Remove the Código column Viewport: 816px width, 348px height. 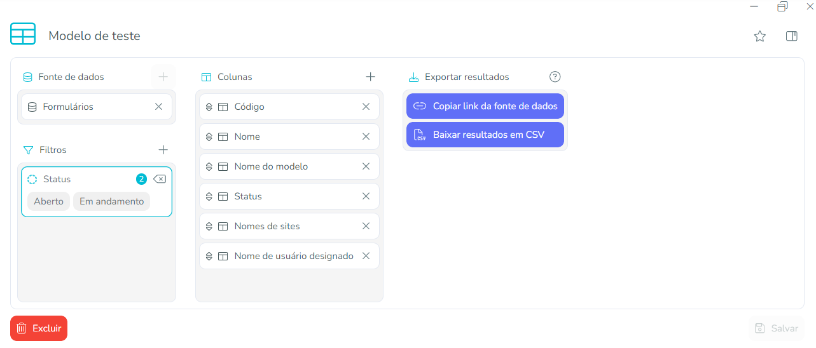pos(366,107)
